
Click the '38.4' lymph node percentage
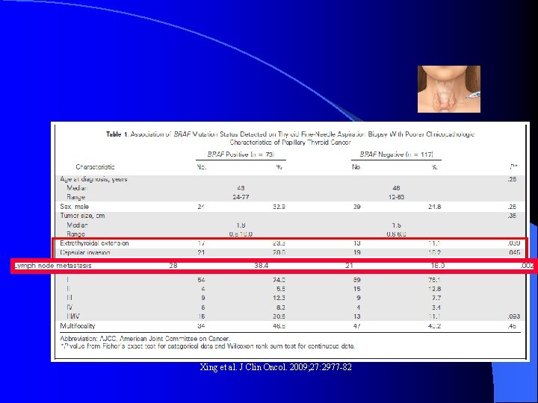coord(261,266)
